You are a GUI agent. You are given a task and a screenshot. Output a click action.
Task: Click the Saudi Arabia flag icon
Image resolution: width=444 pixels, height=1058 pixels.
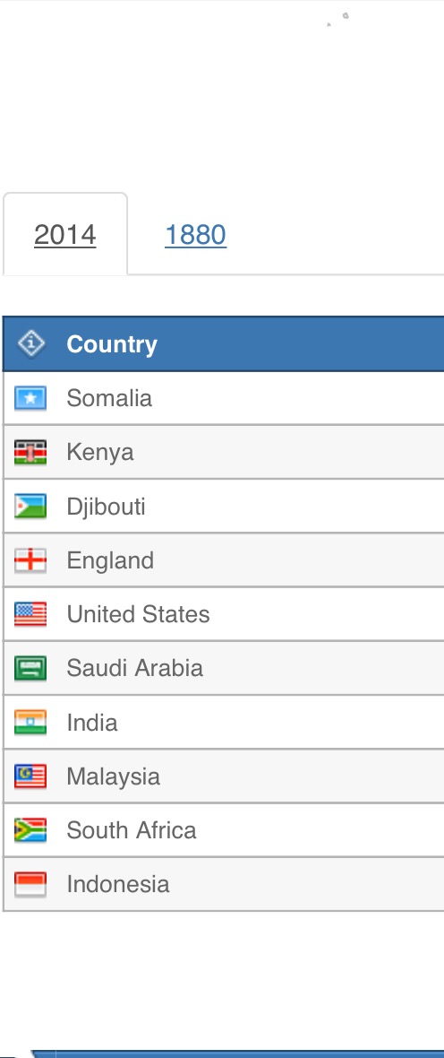pyautogui.click(x=30, y=668)
